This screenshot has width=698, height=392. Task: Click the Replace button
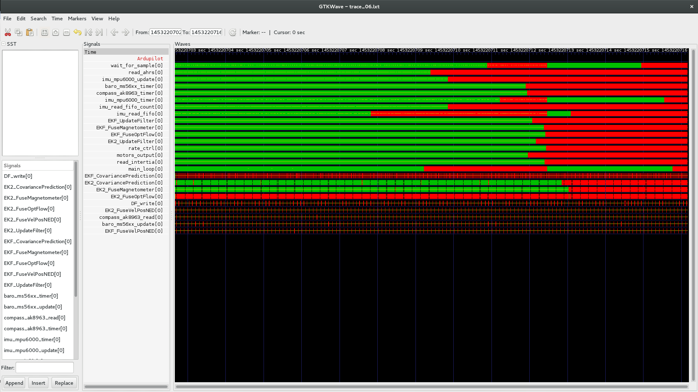point(64,383)
